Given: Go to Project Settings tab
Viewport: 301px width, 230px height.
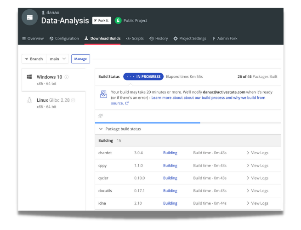Looking at the screenshot, I should click(x=190, y=39).
